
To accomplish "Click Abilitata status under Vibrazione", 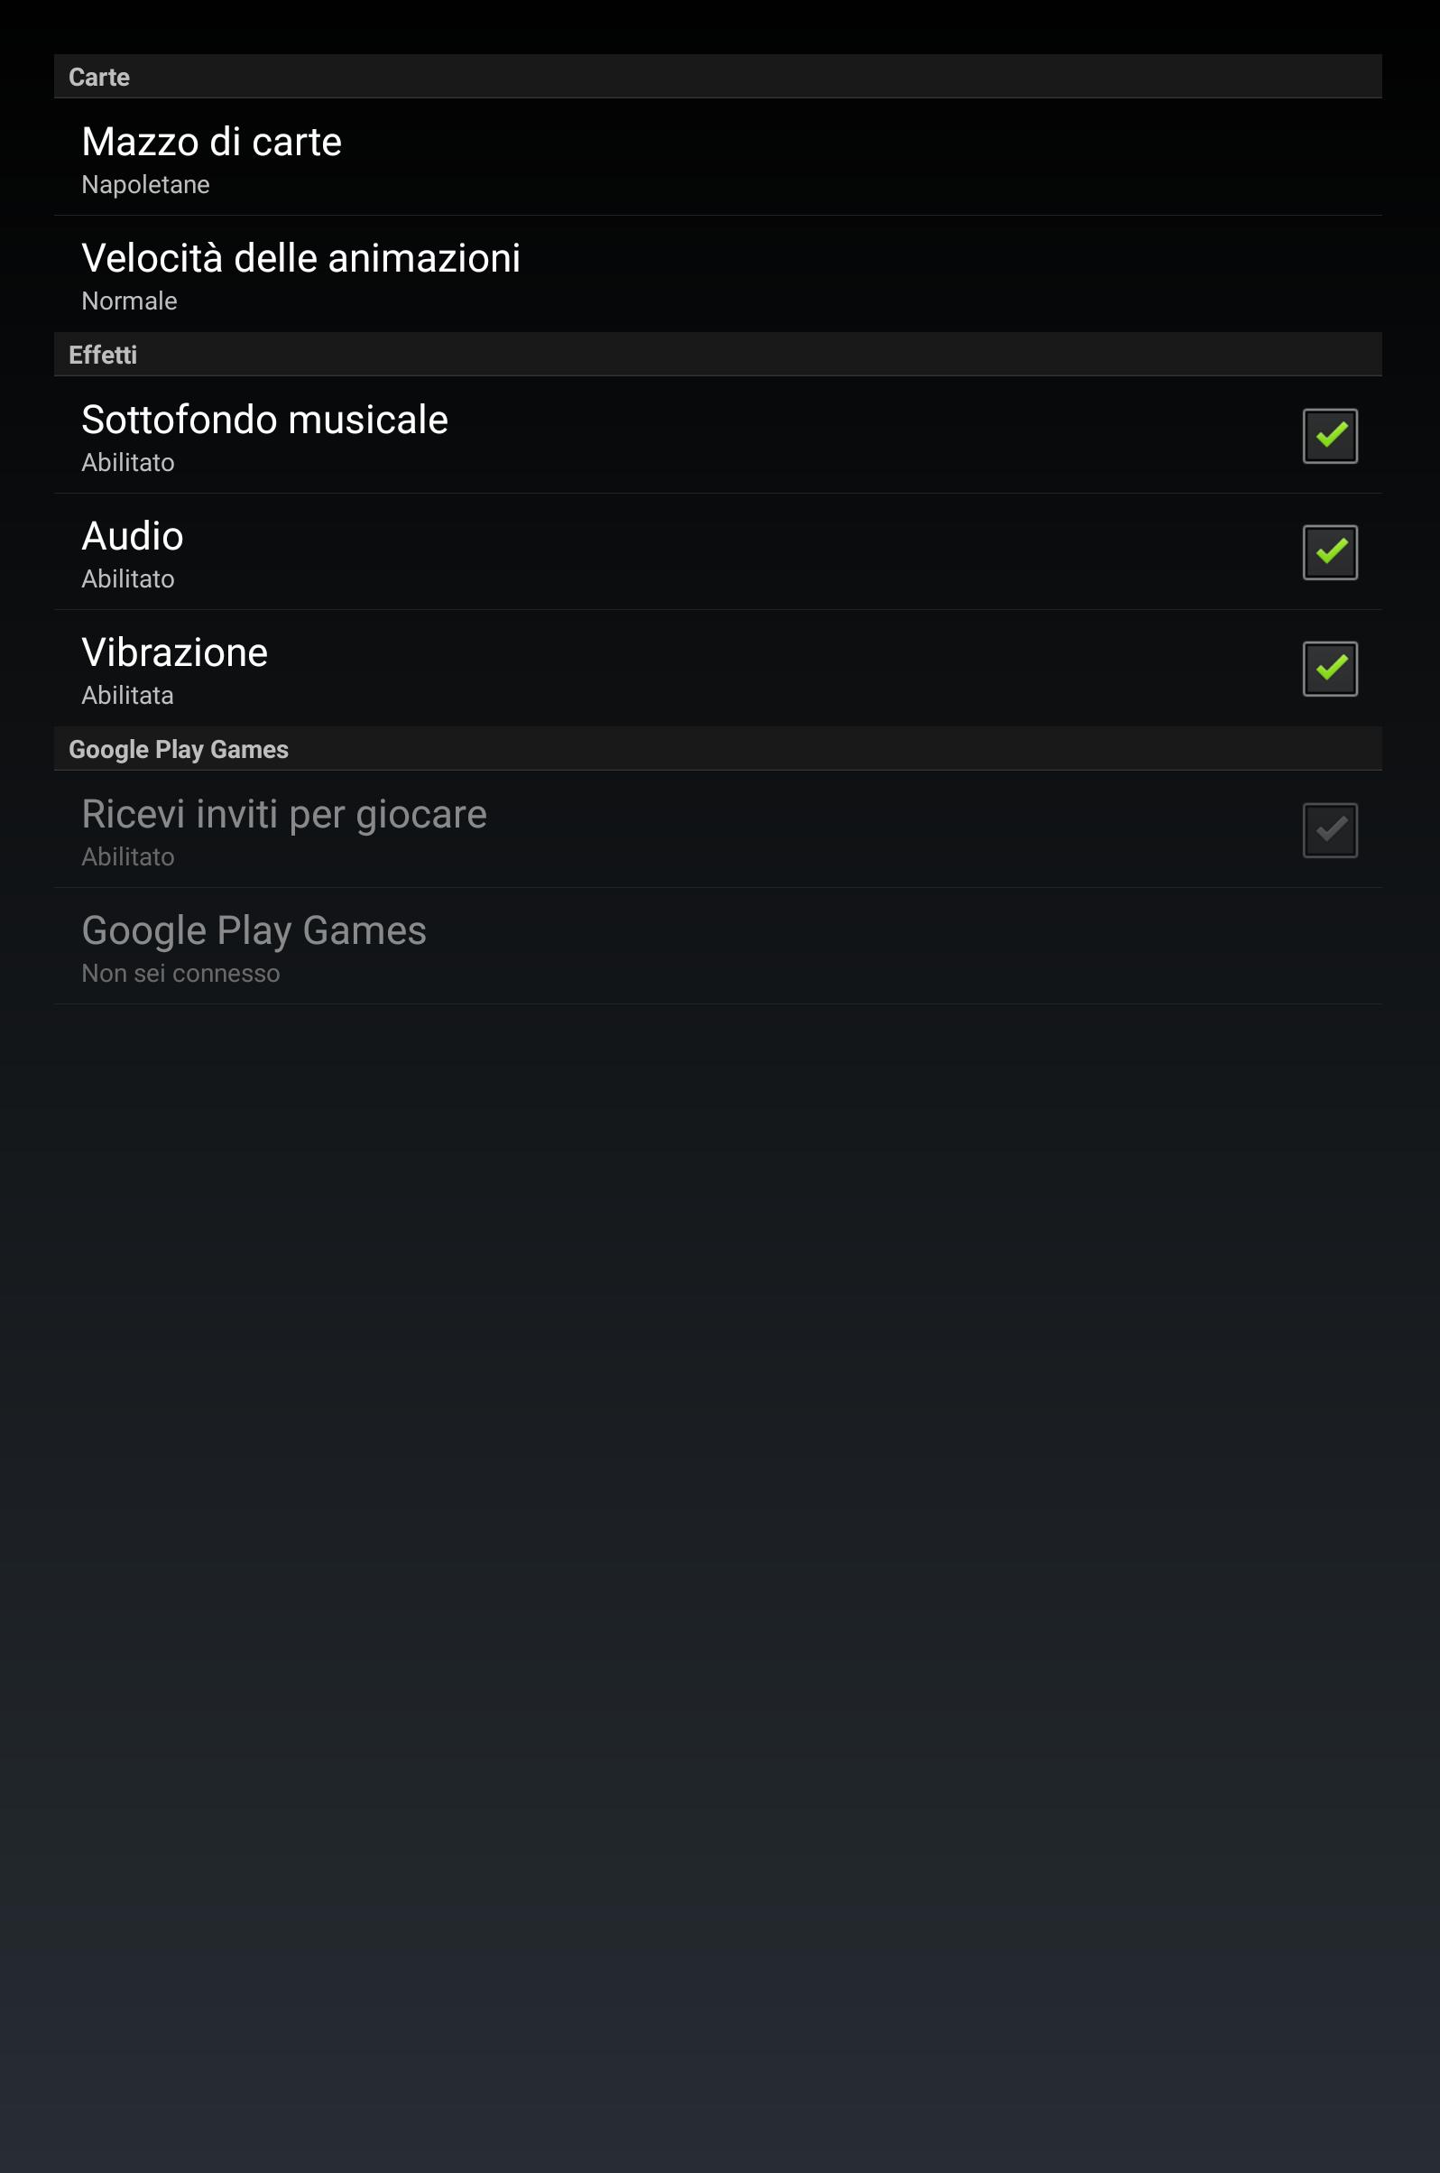I will [127, 696].
